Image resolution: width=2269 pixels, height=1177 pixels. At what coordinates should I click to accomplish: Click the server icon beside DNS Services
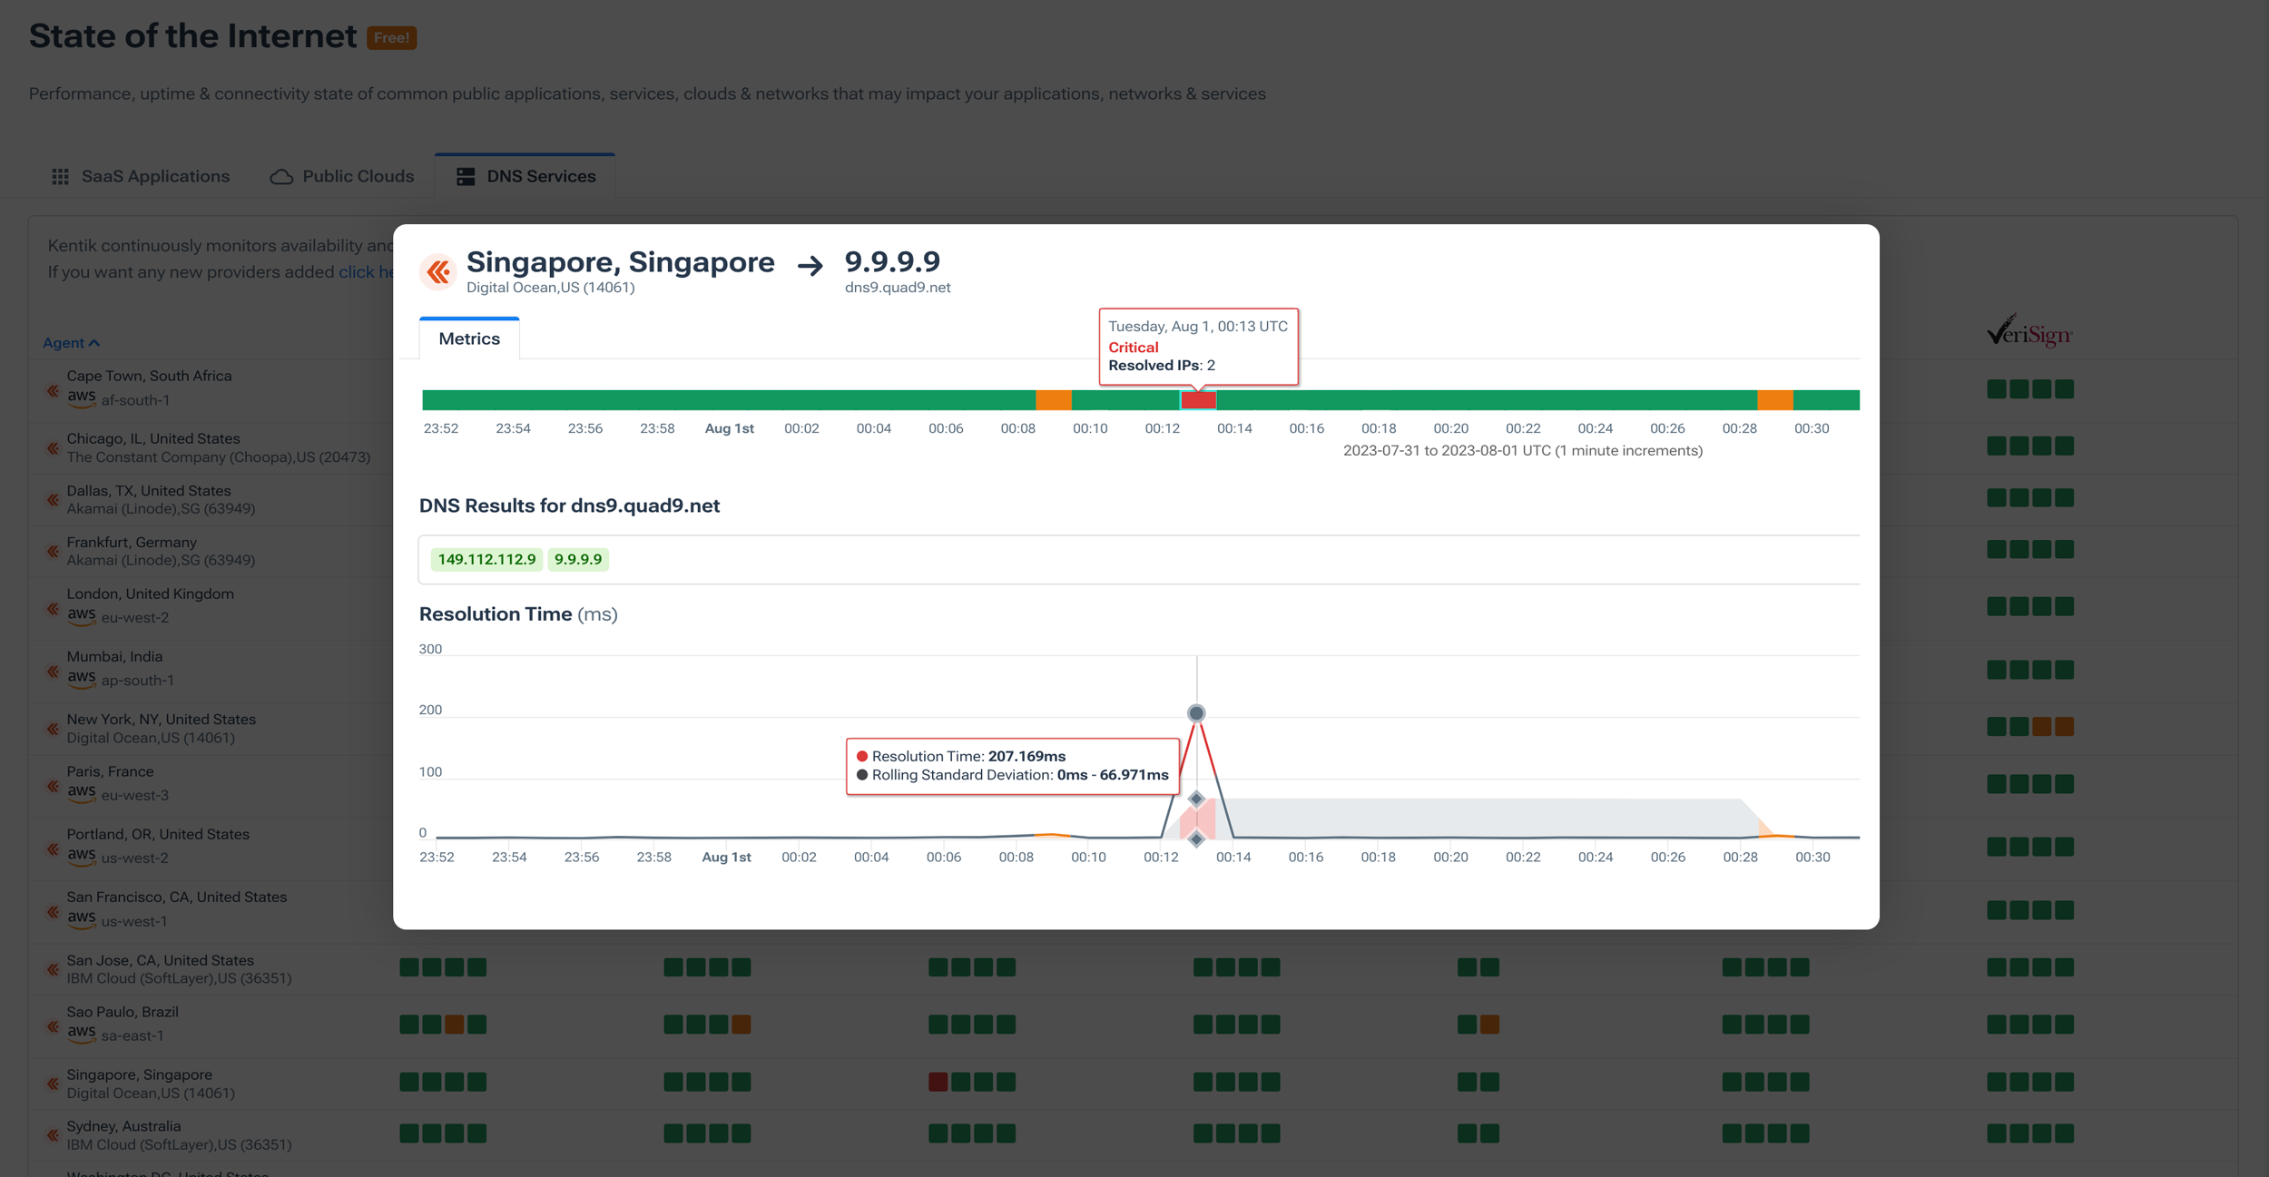pyautogui.click(x=467, y=175)
